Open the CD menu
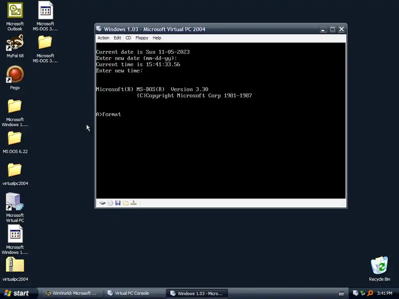 pos(128,38)
